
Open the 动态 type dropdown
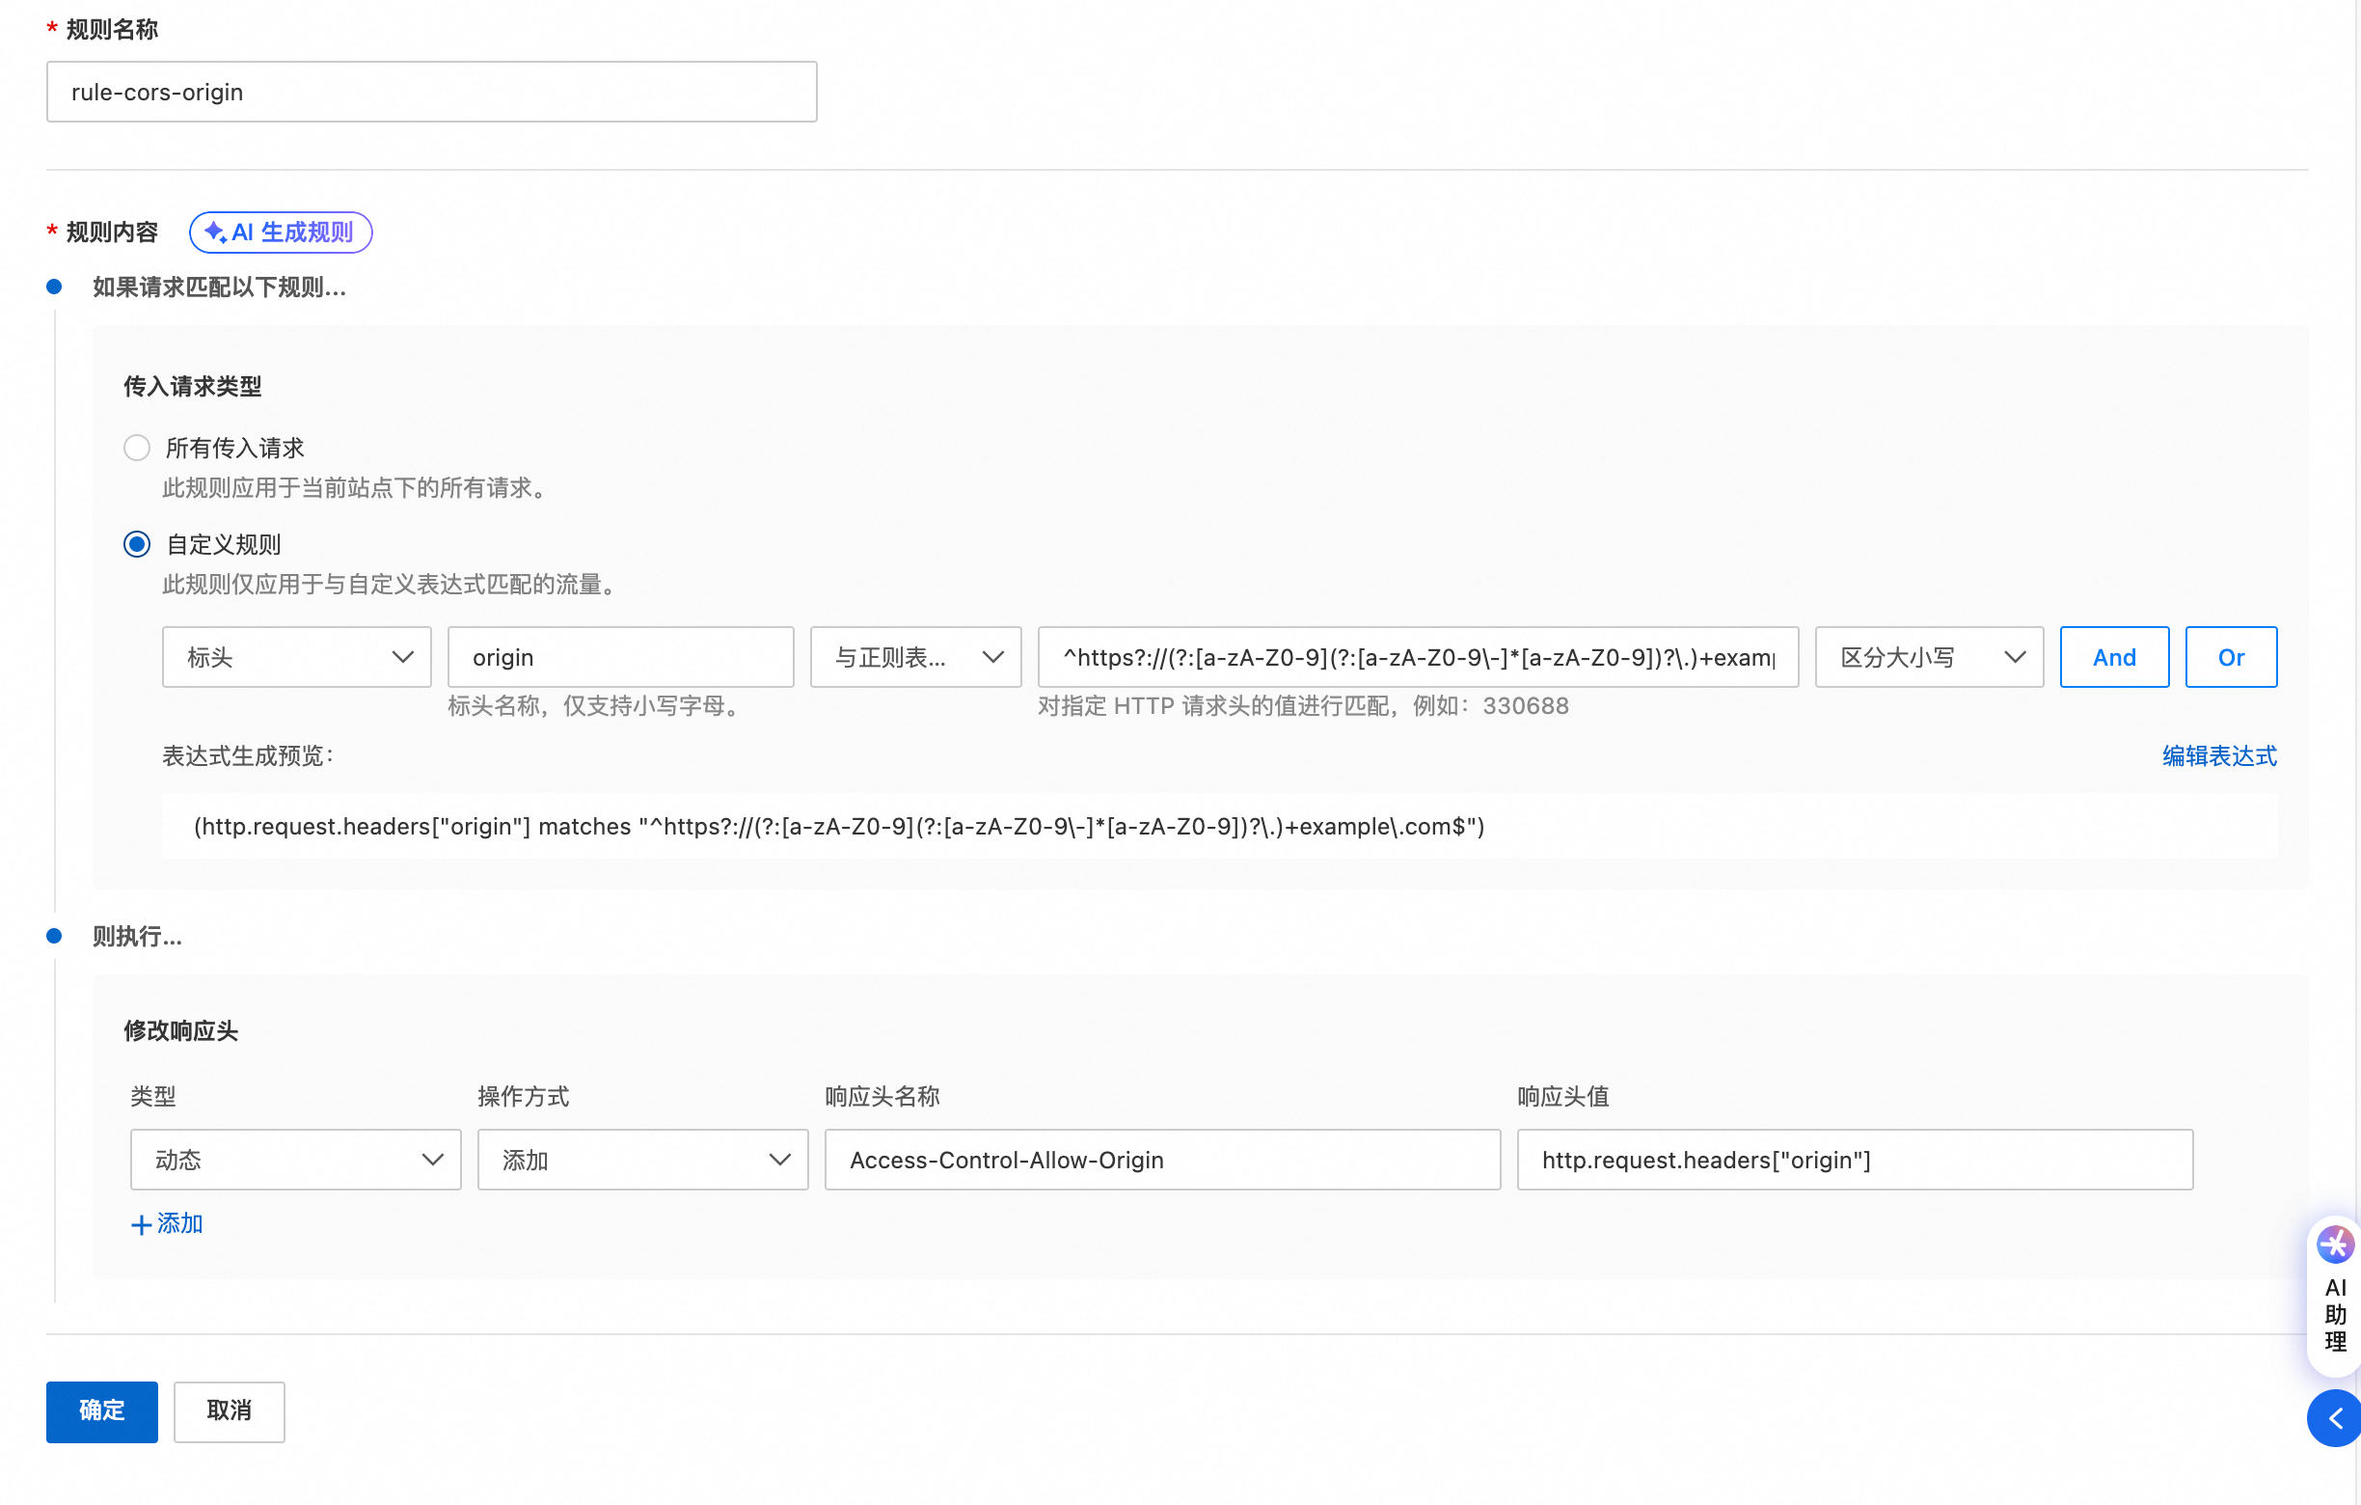click(295, 1160)
